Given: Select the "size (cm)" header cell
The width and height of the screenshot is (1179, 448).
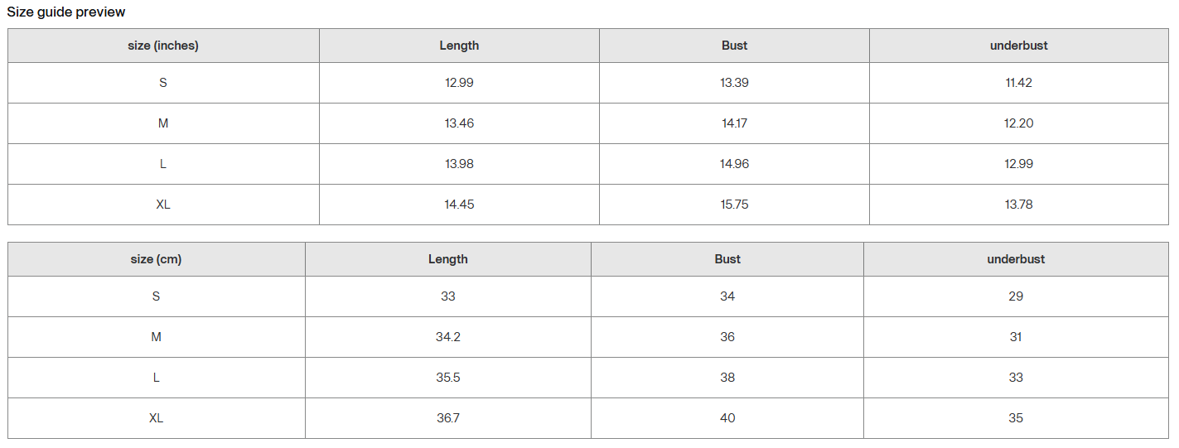Looking at the screenshot, I should click(x=156, y=259).
